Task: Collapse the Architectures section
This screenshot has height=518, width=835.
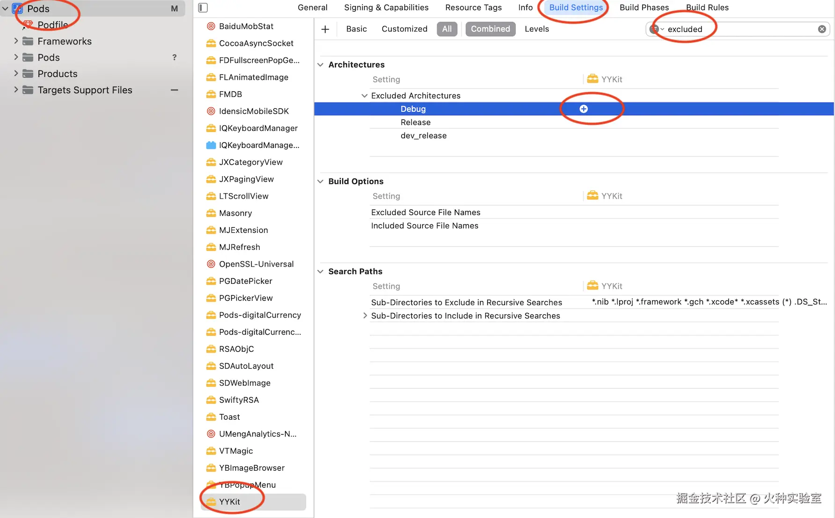Action: point(321,65)
